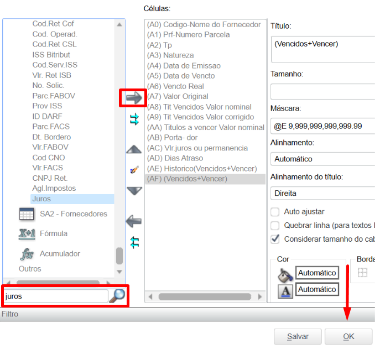Select the Cod CNO field
380x349 pixels.
tap(49, 158)
